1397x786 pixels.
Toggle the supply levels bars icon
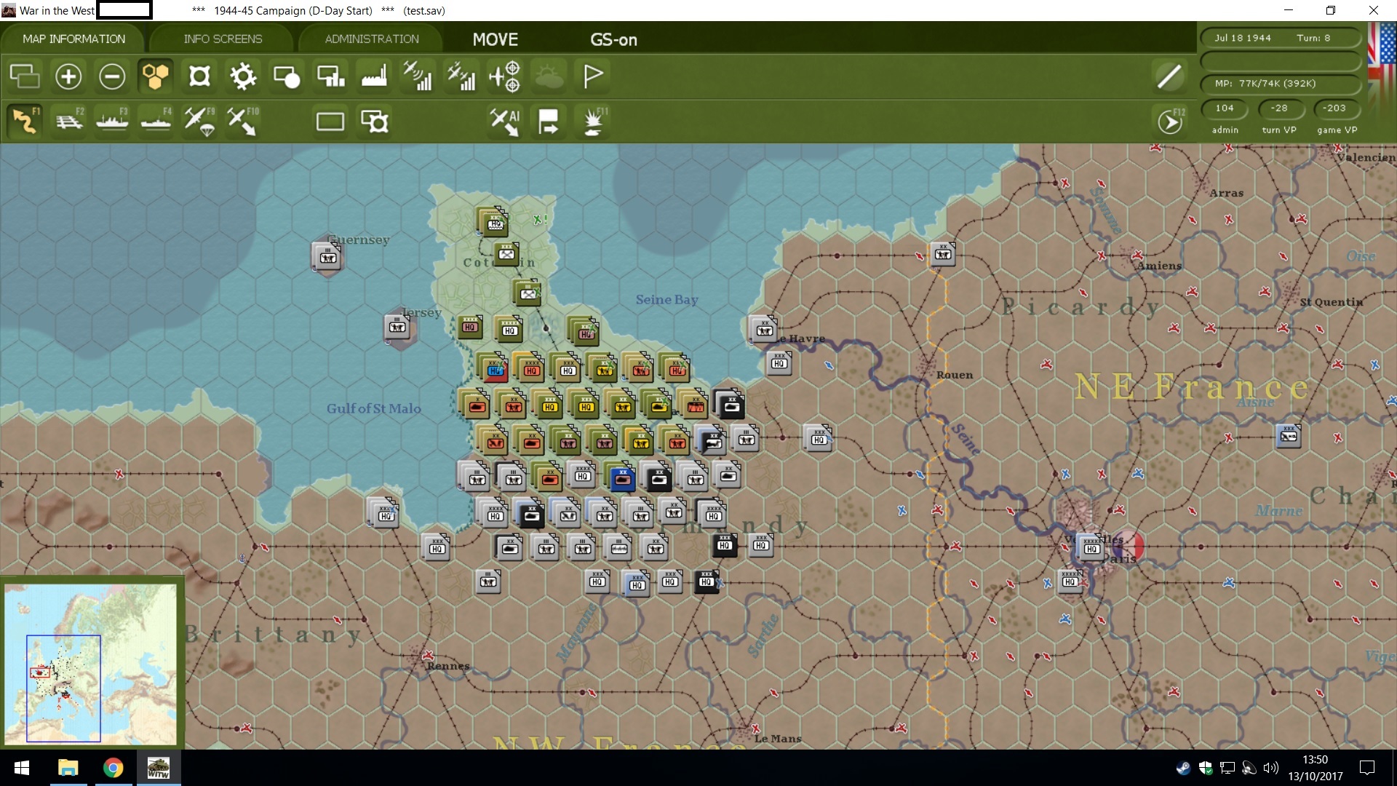[x=331, y=76]
